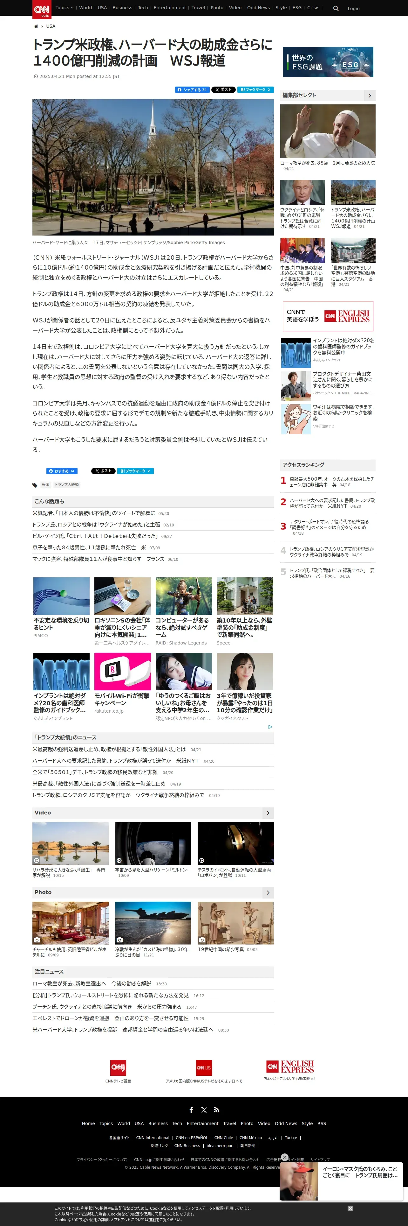Image resolution: width=408 pixels, height=1226 pixels.
Task: Open ビル・ゲイツ Ctrl+Alt+Delete article link
Action: 95,536
